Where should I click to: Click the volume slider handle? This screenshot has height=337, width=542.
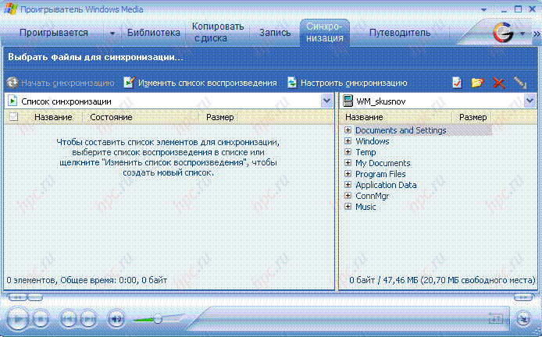click(x=158, y=319)
